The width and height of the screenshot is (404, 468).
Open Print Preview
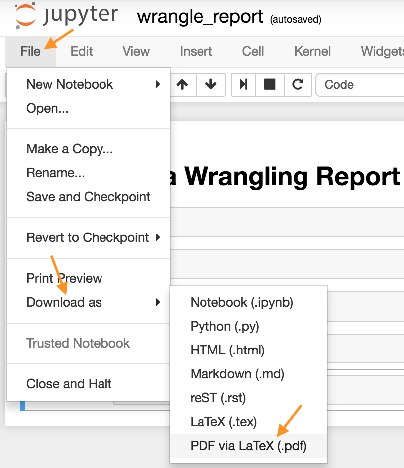click(64, 278)
